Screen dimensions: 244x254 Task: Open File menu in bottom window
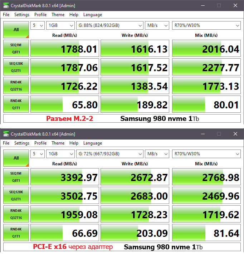pos(6,143)
